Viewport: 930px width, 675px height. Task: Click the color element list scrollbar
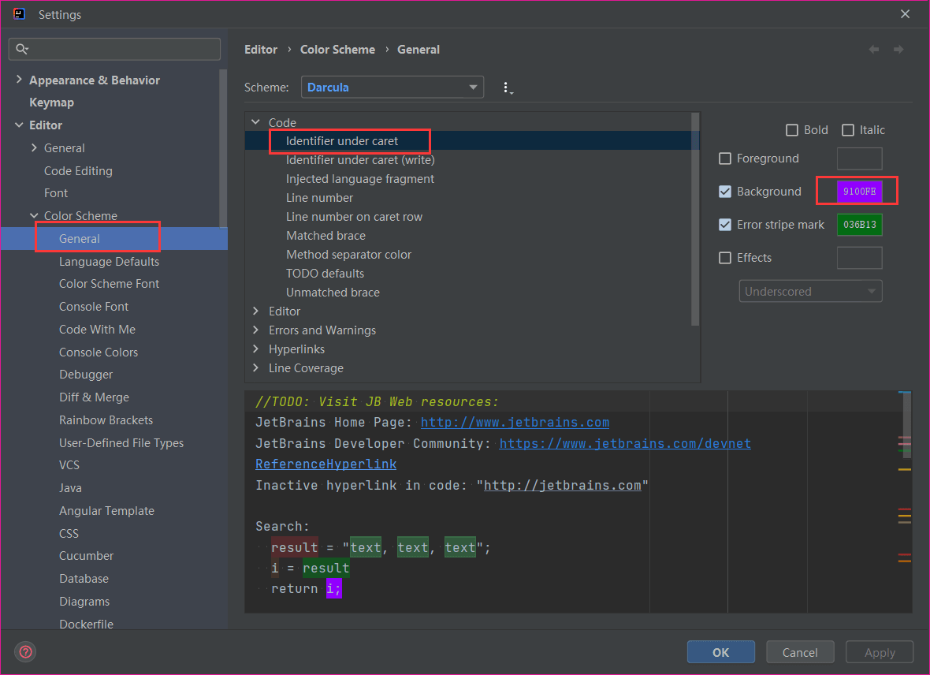click(695, 219)
